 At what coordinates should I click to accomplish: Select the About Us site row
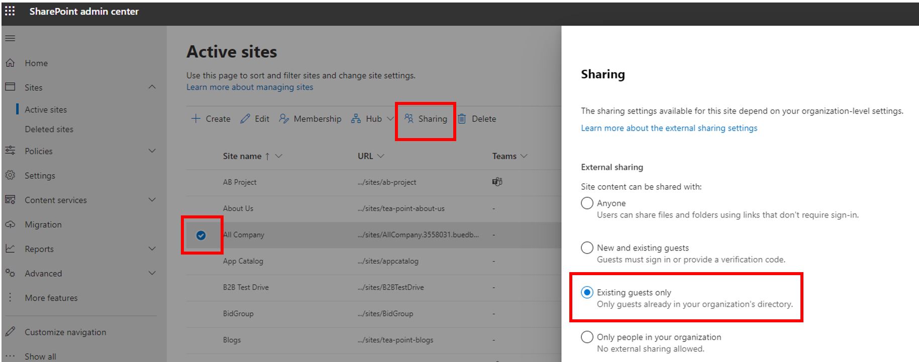(x=373, y=208)
